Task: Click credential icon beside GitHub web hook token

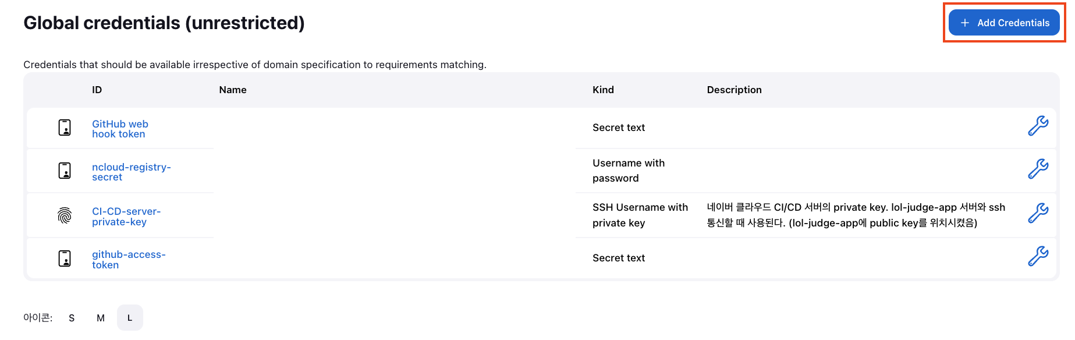Action: 65,127
